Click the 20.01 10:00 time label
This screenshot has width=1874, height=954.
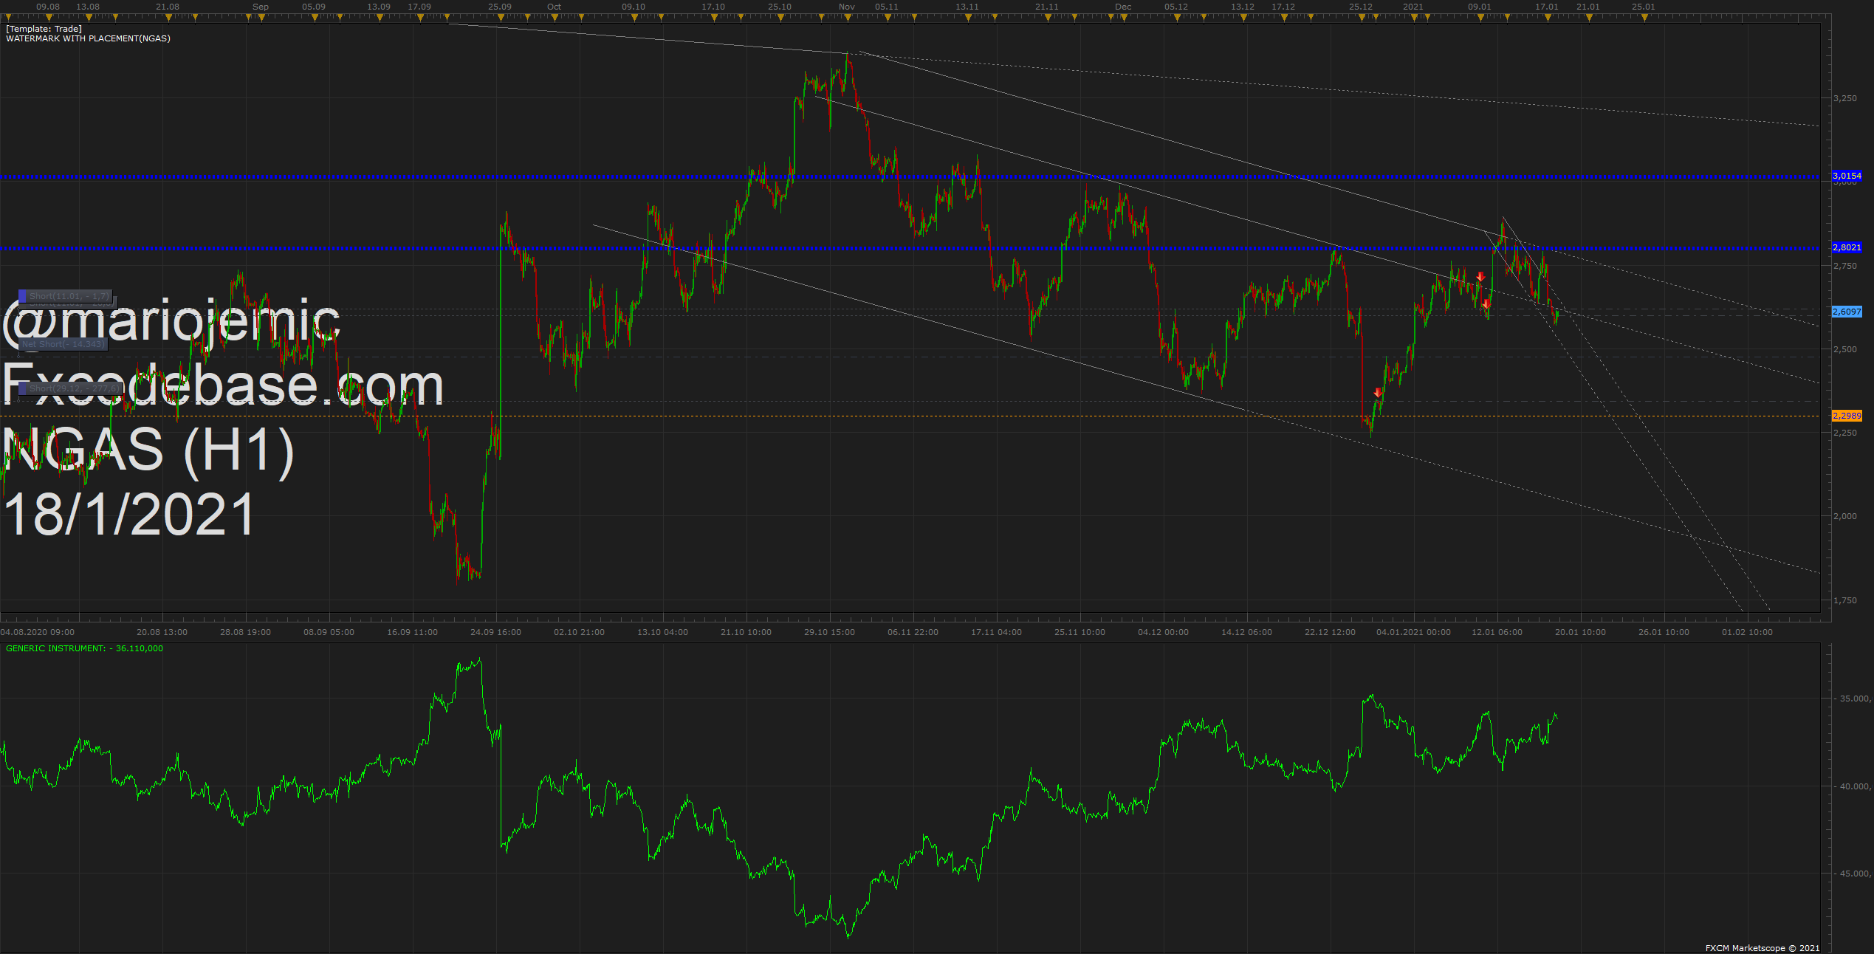click(1580, 632)
